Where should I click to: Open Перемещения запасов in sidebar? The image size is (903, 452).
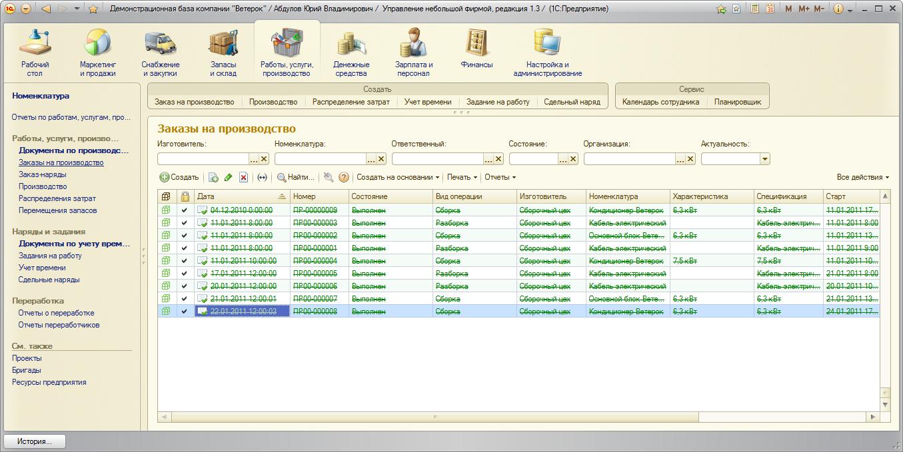[x=58, y=210]
